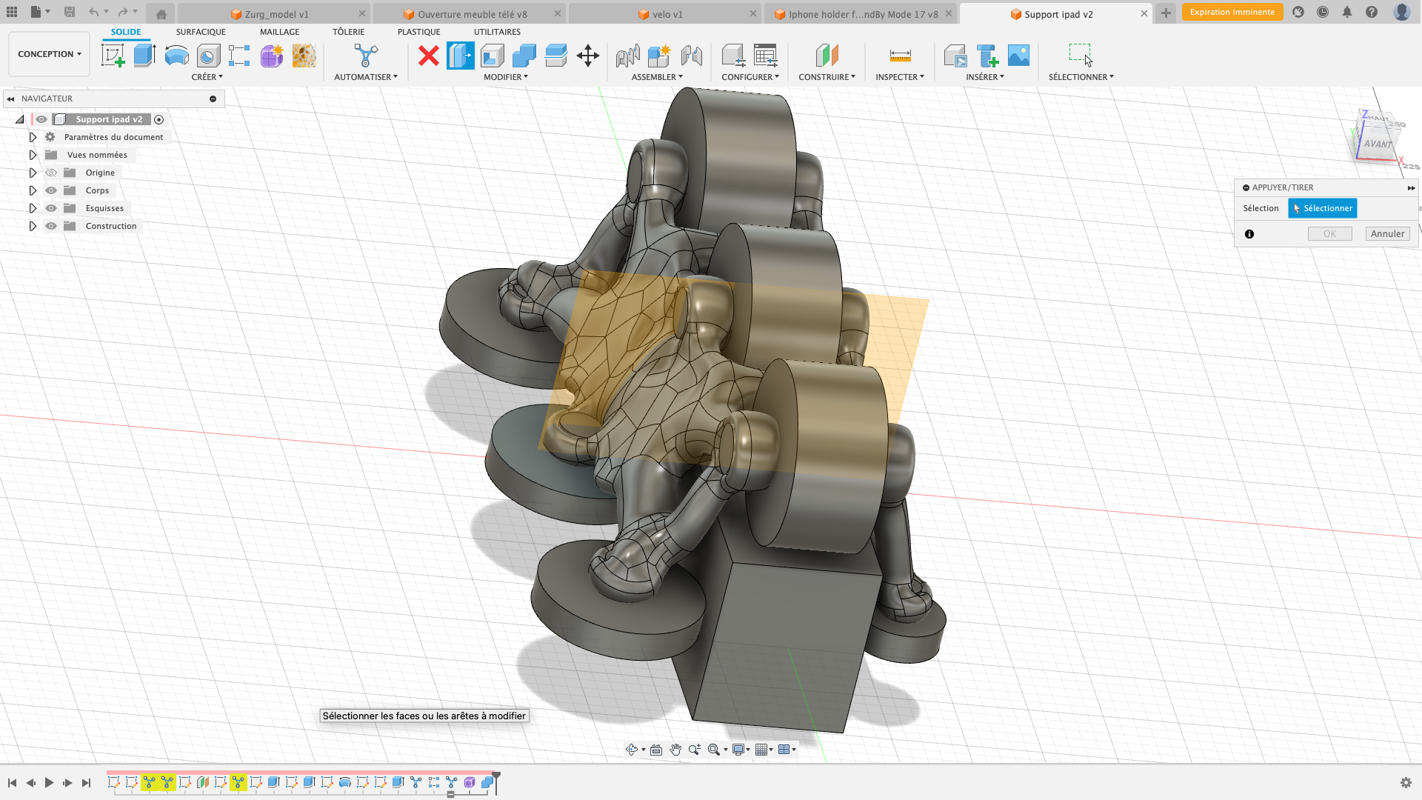The height and width of the screenshot is (800, 1422).
Task: Click the Move/Copy tool
Action: click(588, 56)
